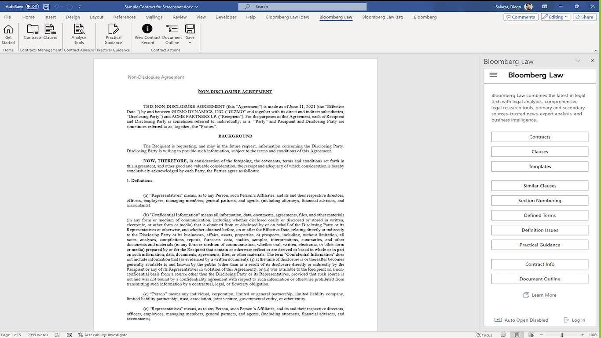Image resolution: width=601 pixels, height=338 pixels.
Task: Click Page 1 of 5 indicator
Action: [x=11, y=335]
